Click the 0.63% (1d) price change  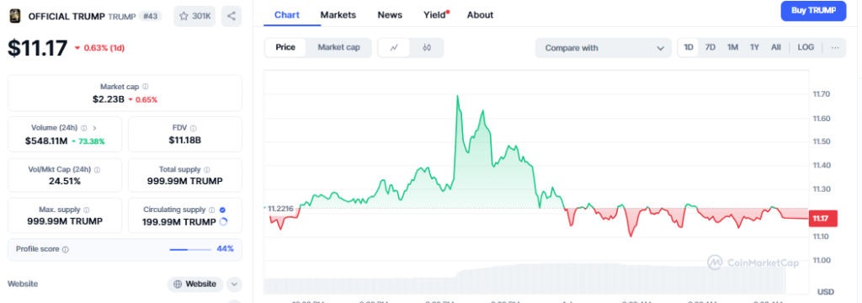click(99, 48)
